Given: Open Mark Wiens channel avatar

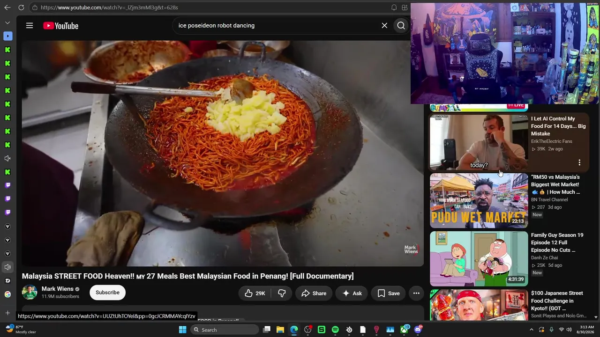Looking at the screenshot, I should pos(30,293).
